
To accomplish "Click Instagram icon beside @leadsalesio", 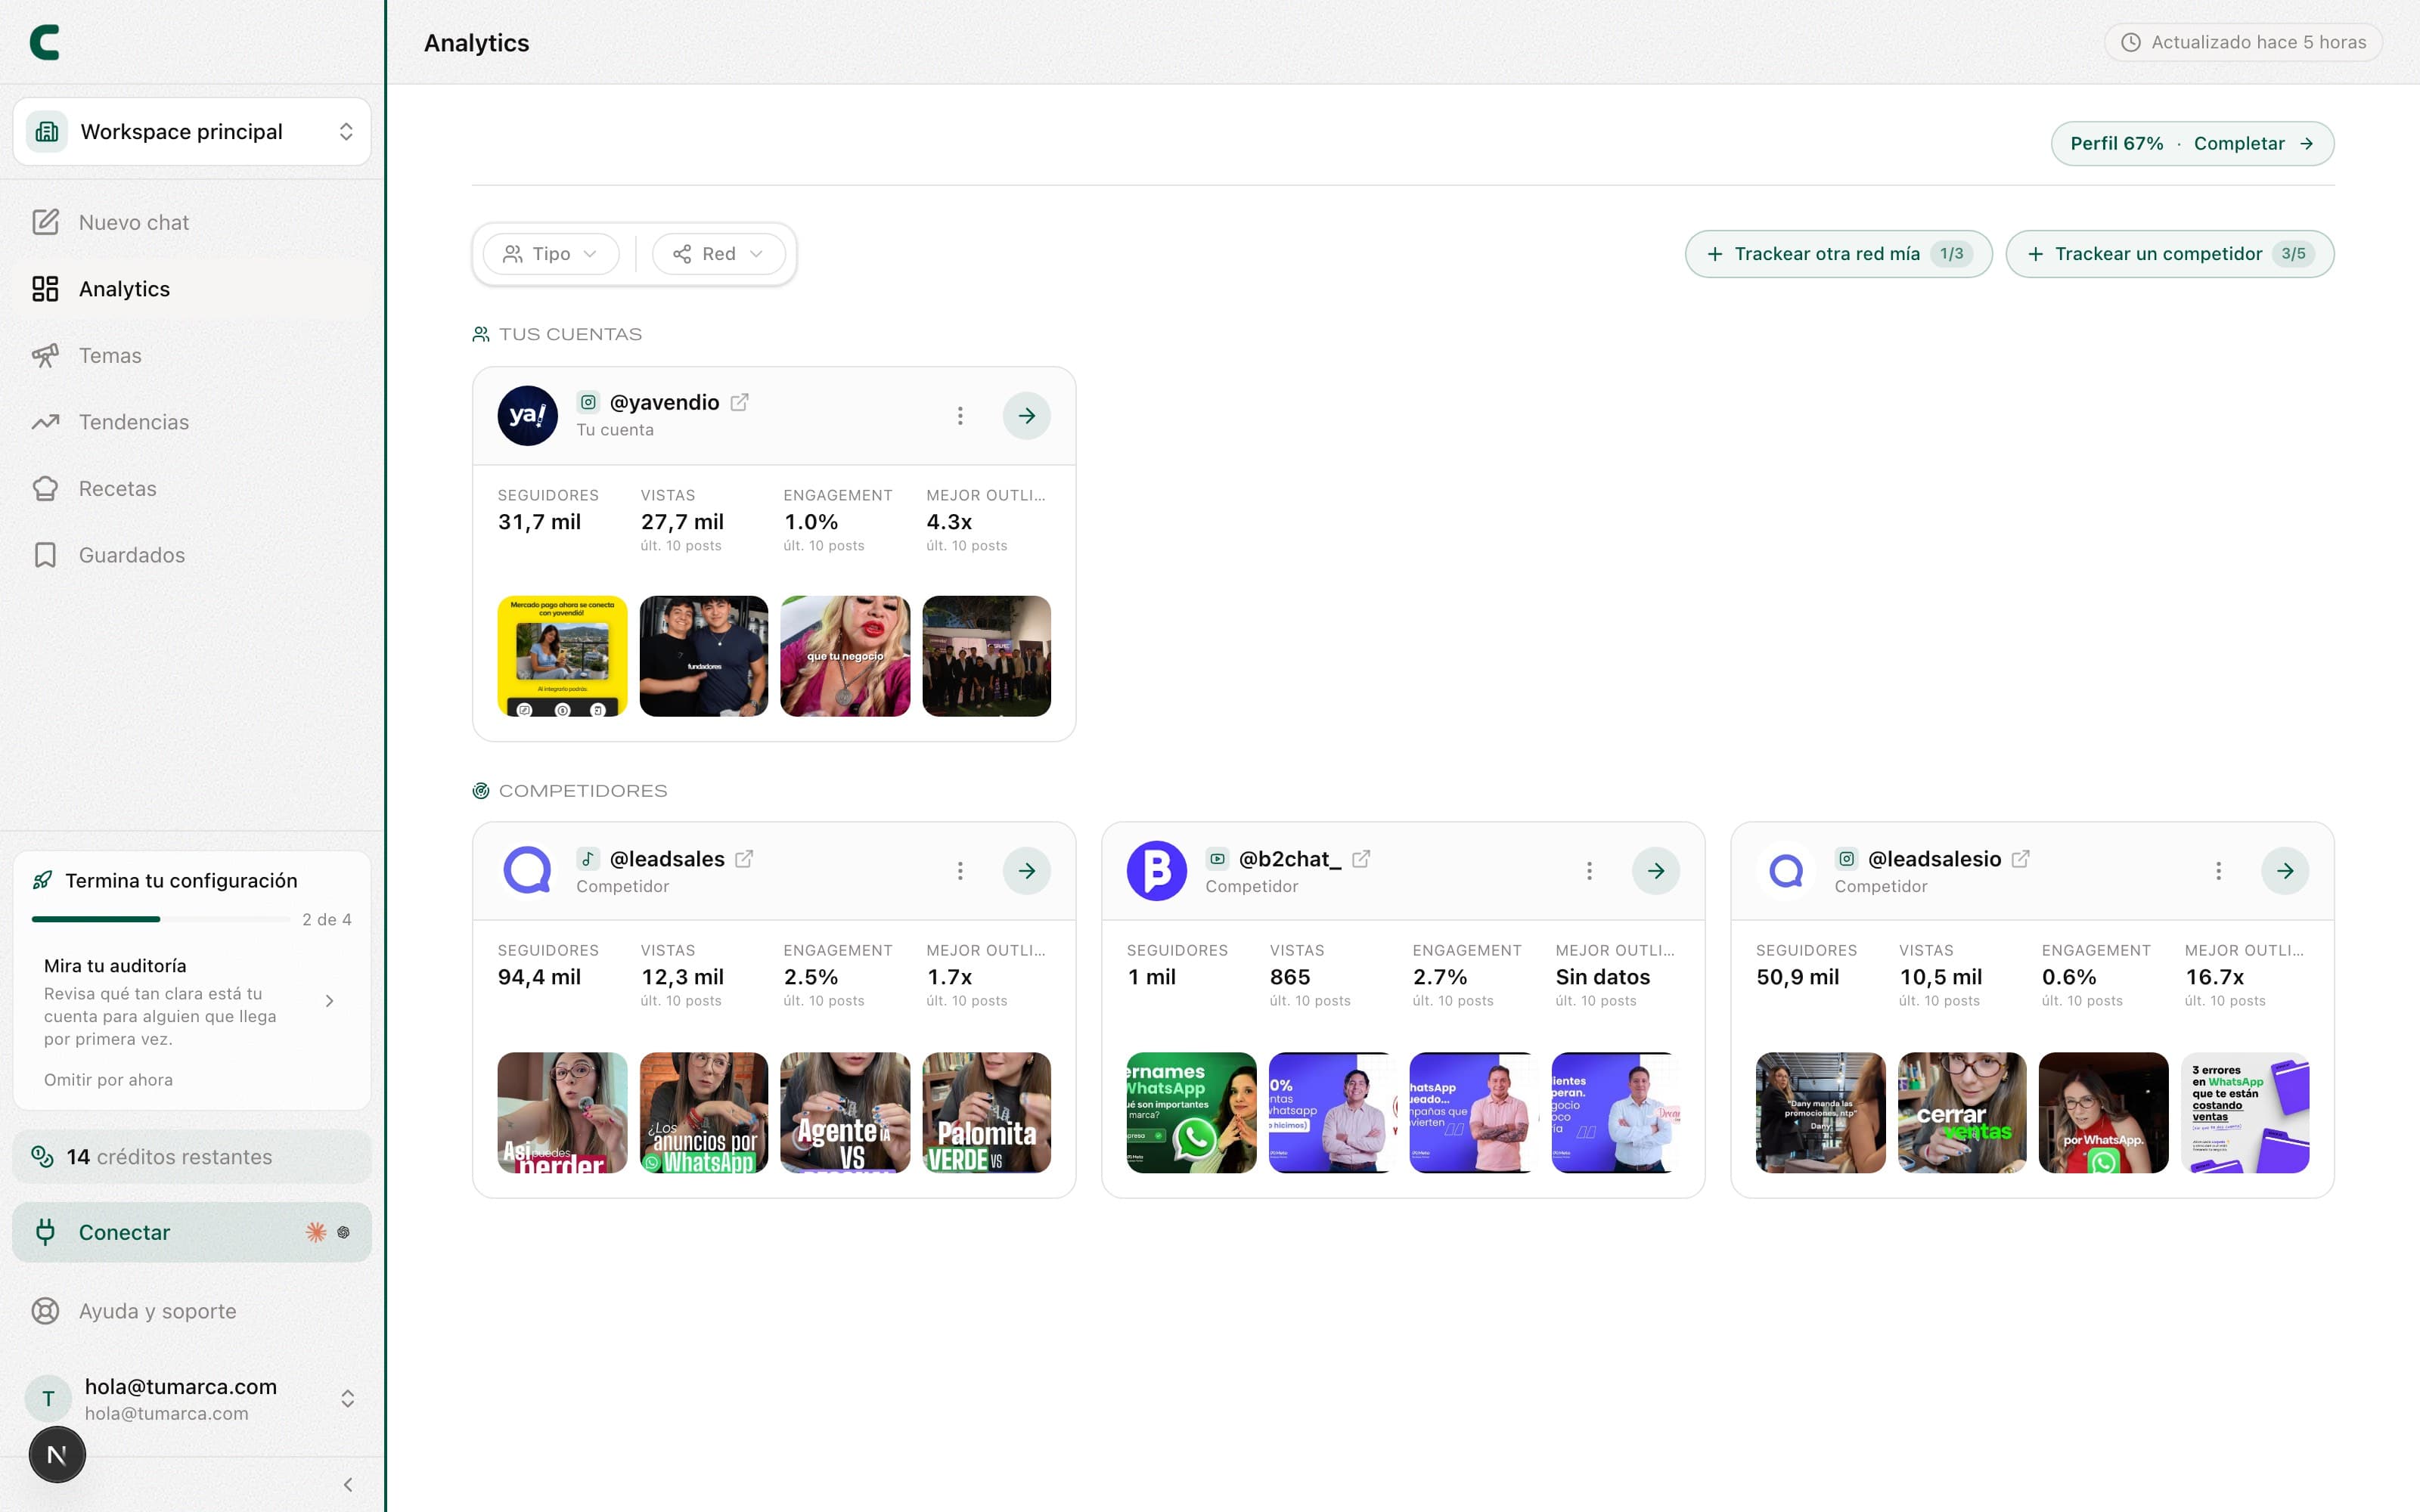I will point(1846,859).
